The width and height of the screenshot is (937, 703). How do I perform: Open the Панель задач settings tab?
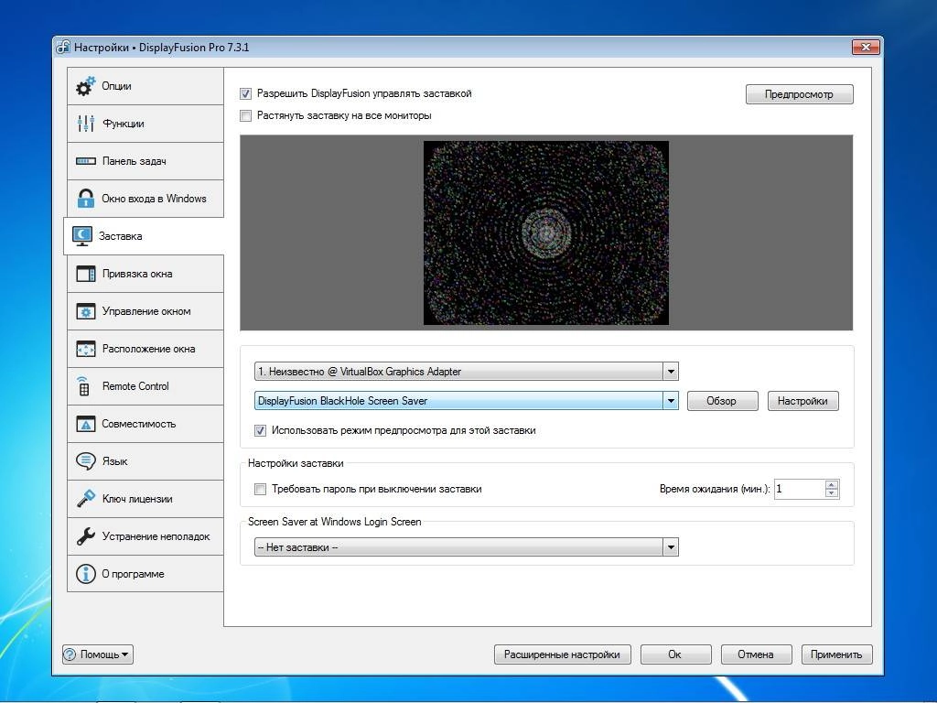tap(145, 161)
